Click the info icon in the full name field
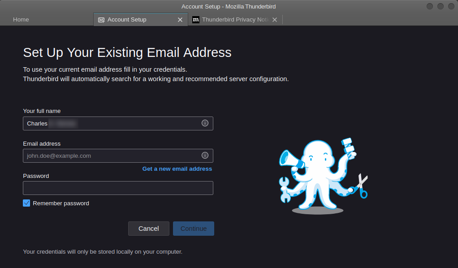Viewport: 458px width, 268px height. (205, 123)
